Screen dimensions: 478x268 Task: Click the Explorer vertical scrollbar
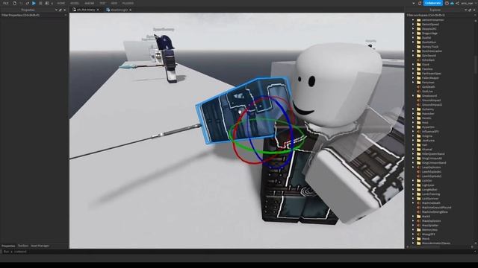click(476, 65)
